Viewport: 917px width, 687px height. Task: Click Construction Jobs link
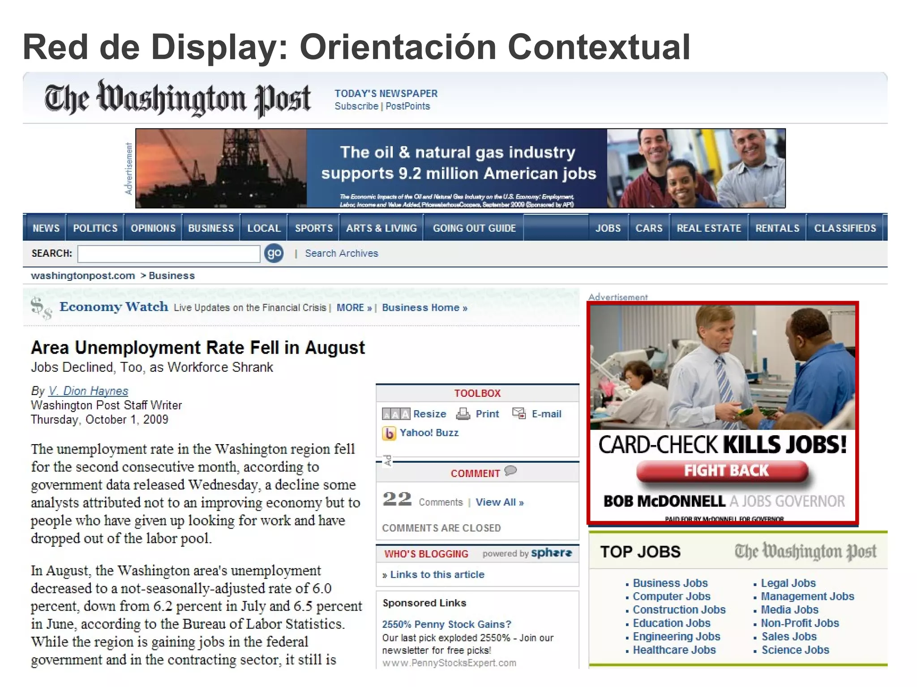coord(679,610)
